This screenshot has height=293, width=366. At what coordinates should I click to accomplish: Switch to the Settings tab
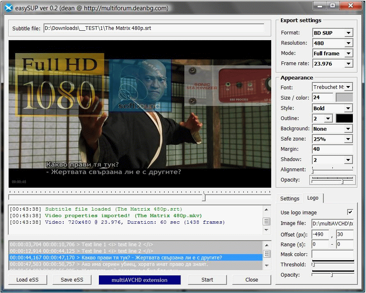click(290, 199)
